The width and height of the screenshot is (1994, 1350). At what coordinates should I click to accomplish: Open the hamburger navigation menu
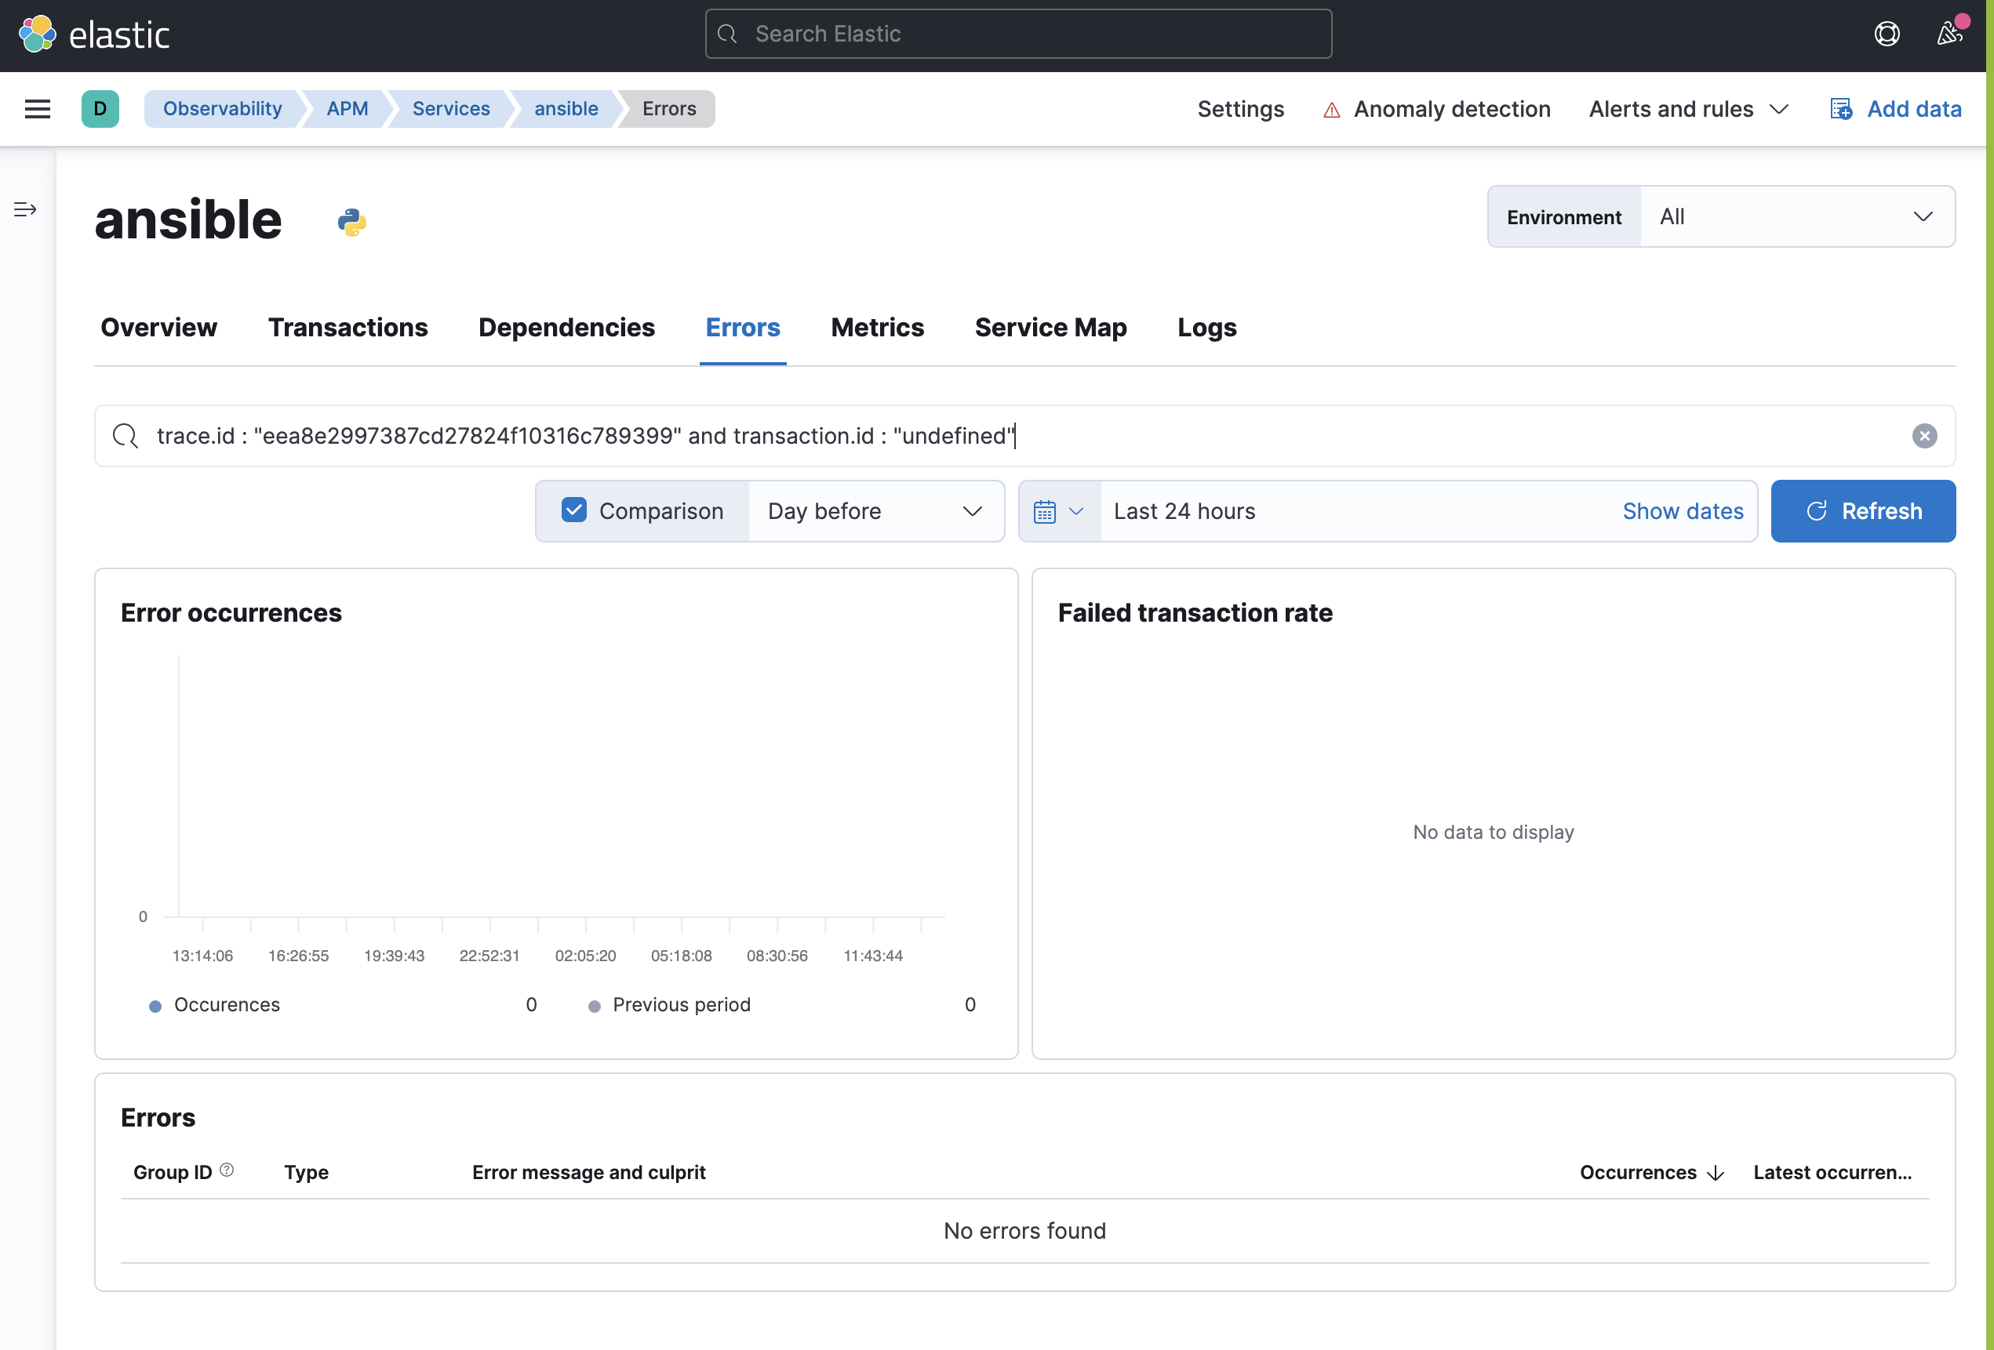[x=37, y=109]
